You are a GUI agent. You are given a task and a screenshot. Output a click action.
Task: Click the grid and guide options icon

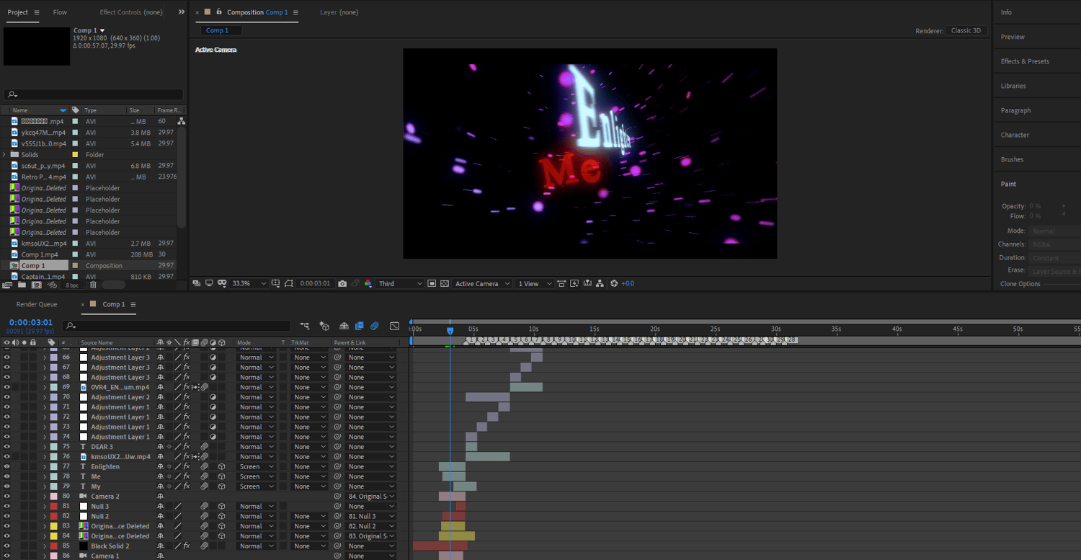[276, 284]
